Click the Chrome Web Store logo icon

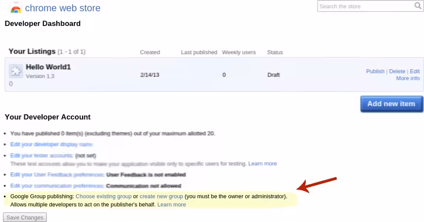click(x=16, y=9)
